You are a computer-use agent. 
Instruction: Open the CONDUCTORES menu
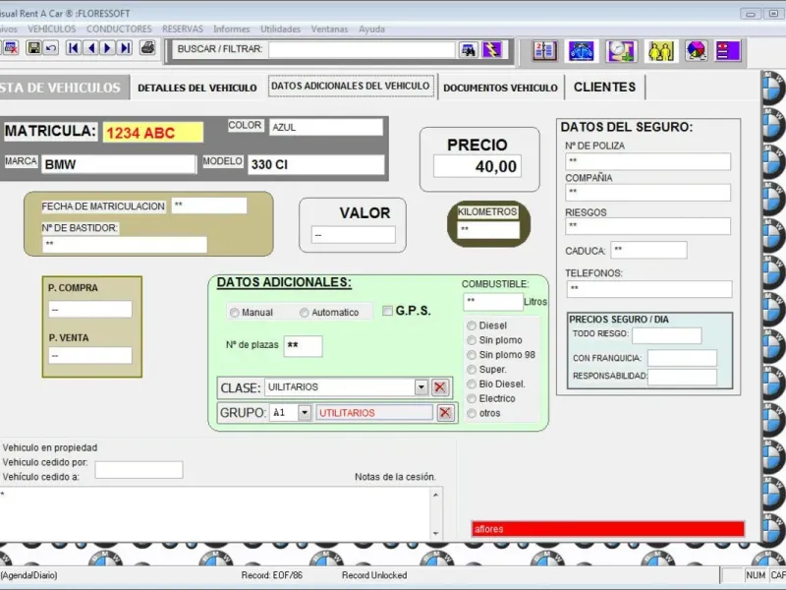(119, 29)
